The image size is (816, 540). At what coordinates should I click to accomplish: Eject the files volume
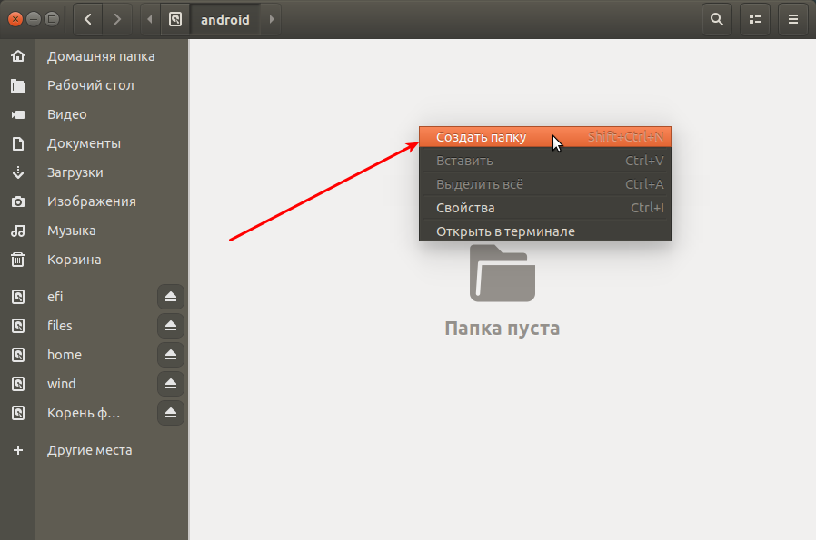click(170, 325)
